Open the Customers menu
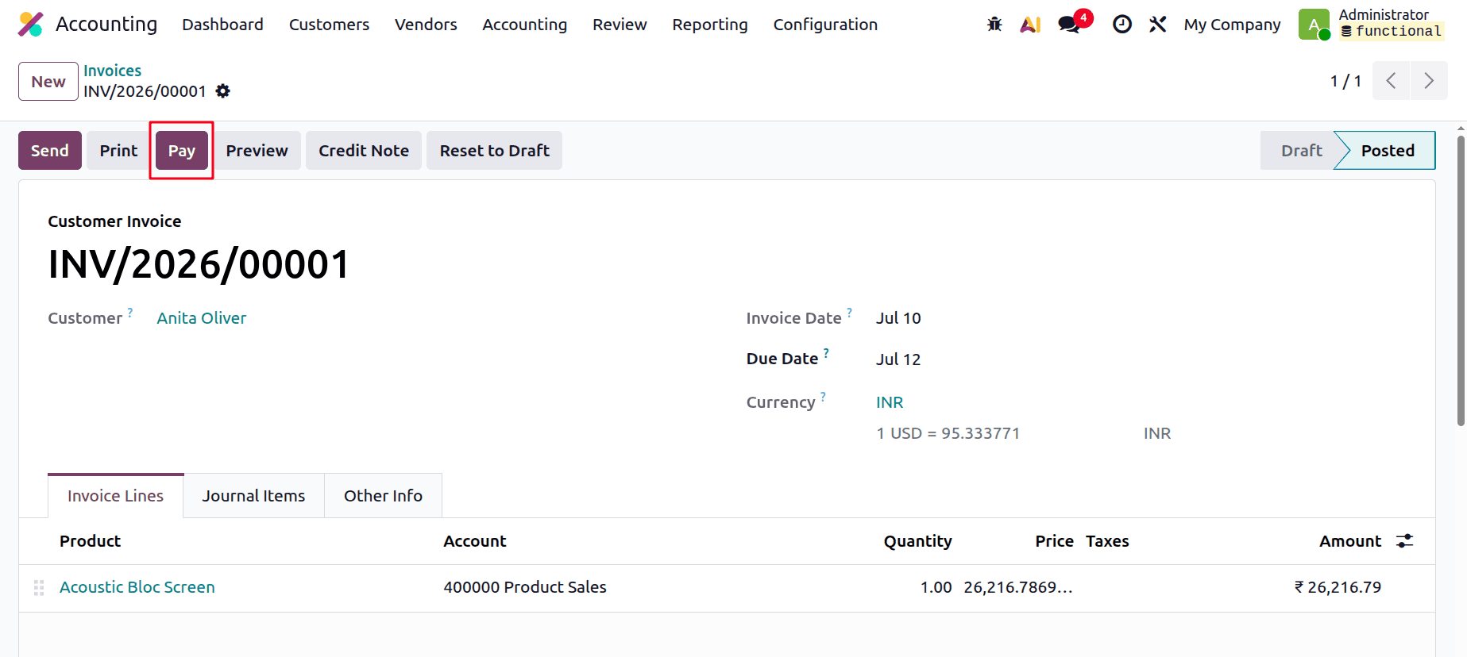Image resolution: width=1467 pixels, height=657 pixels. pyautogui.click(x=329, y=25)
